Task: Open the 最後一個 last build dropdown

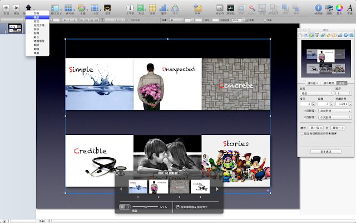Action: 338,128
